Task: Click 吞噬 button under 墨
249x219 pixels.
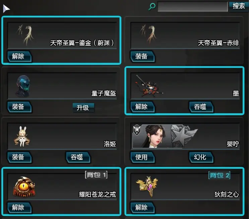Action: point(201,106)
